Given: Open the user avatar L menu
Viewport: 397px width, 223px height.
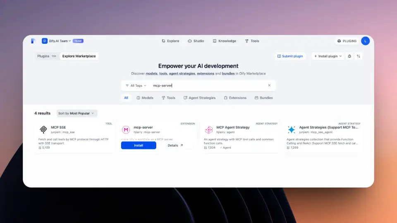Looking at the screenshot, I should click(365, 41).
